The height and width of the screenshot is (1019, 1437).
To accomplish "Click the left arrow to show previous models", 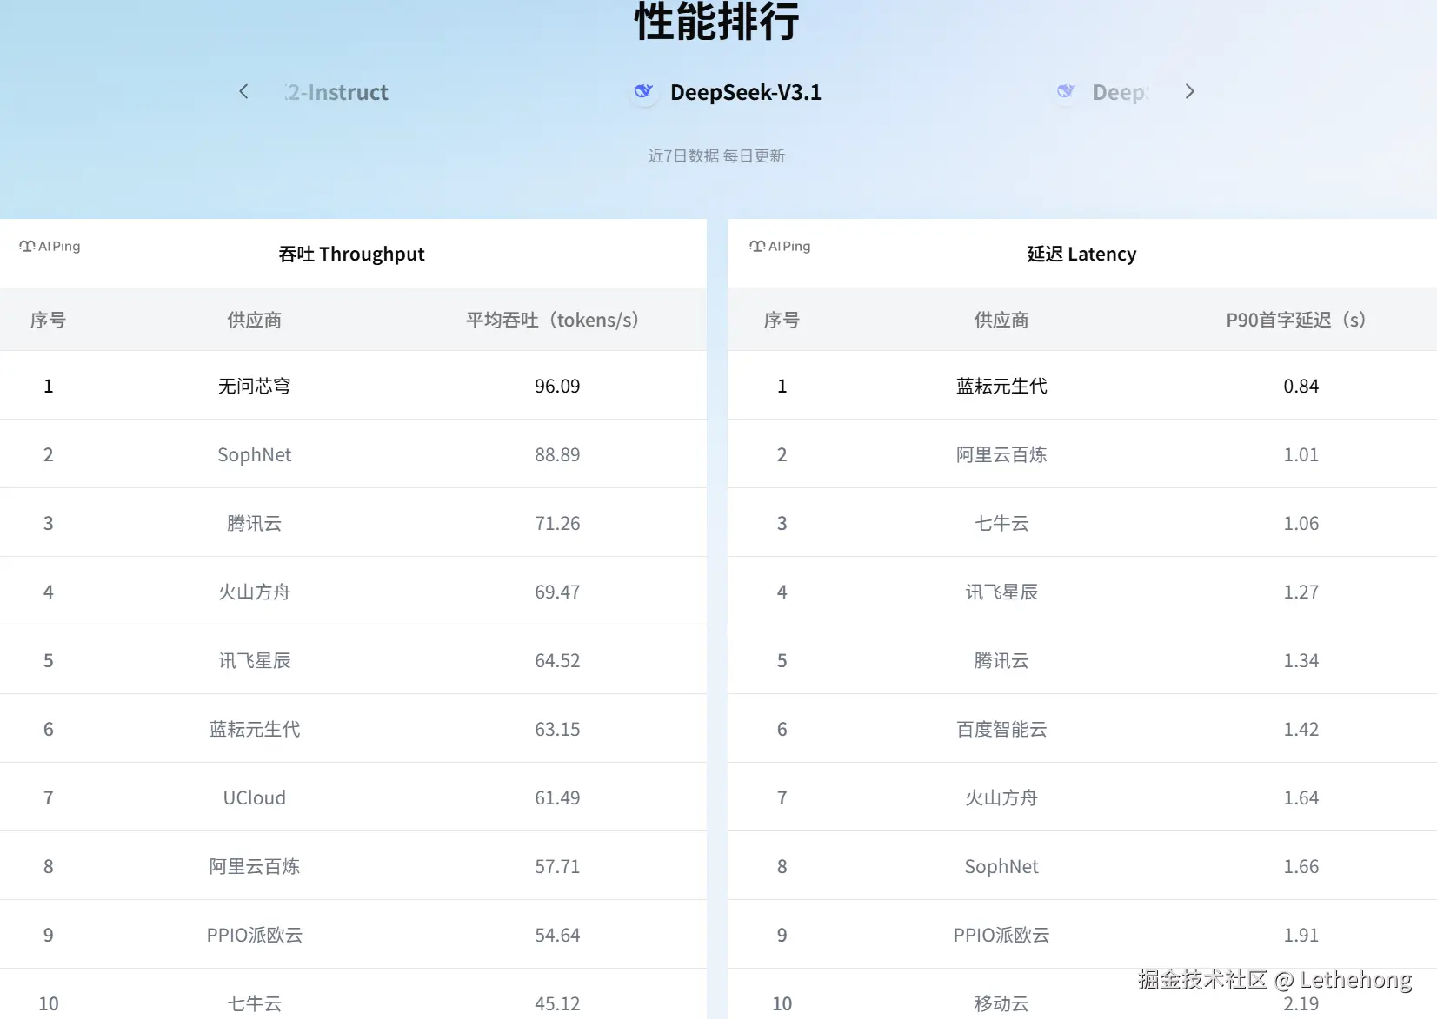I will 243,91.
